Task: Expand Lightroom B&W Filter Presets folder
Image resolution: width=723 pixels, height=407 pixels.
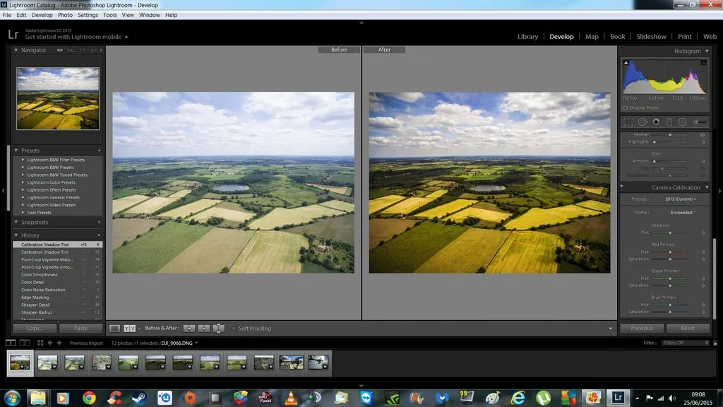Action: [x=23, y=160]
